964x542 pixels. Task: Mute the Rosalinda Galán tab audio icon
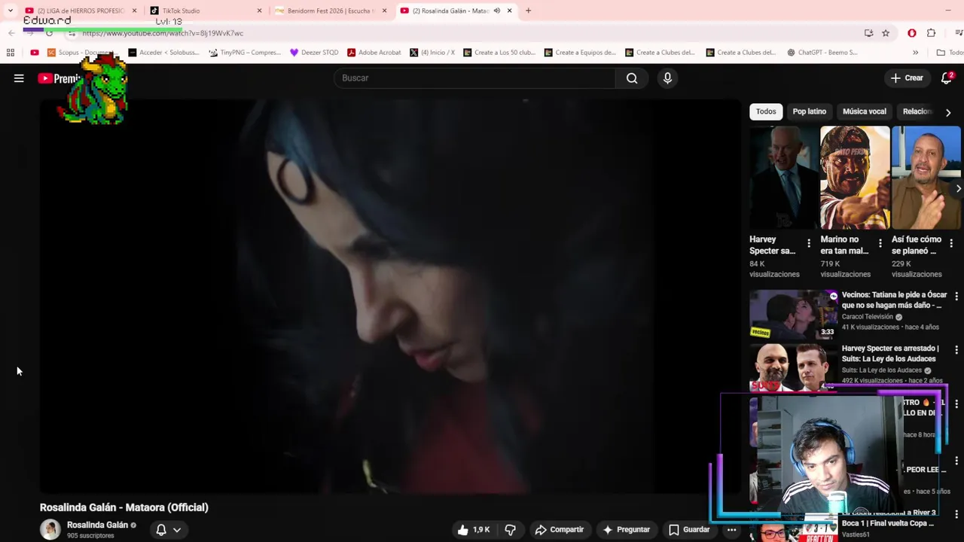click(x=496, y=11)
